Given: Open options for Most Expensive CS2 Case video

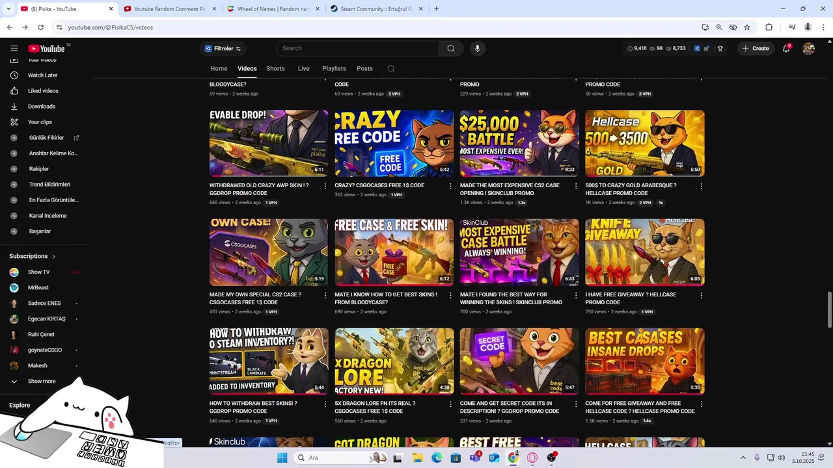Looking at the screenshot, I should [576, 187].
